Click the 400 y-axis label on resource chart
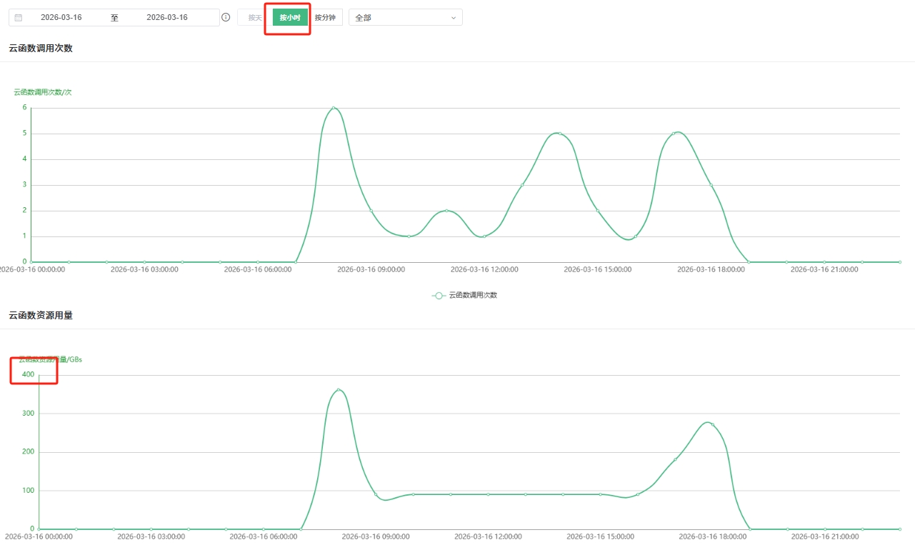 [x=28, y=374]
